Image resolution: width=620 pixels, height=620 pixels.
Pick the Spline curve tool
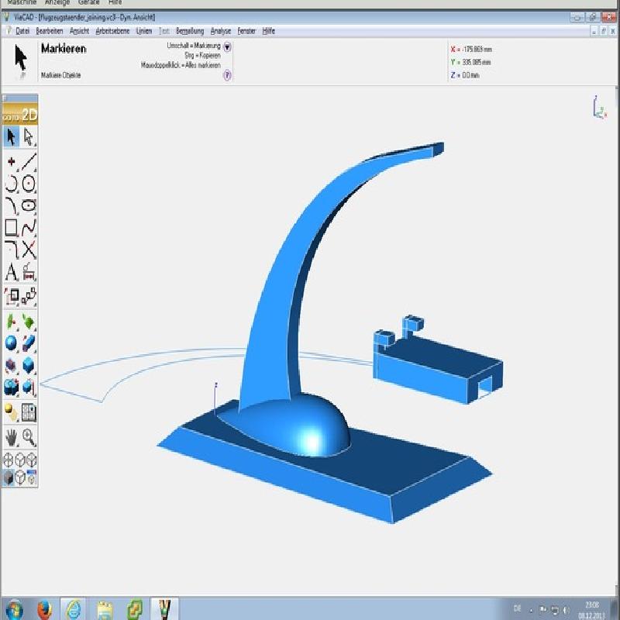click(29, 228)
